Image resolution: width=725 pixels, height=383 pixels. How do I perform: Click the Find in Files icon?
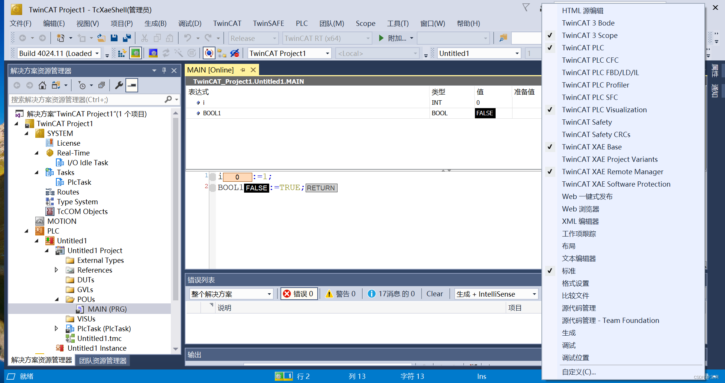503,38
